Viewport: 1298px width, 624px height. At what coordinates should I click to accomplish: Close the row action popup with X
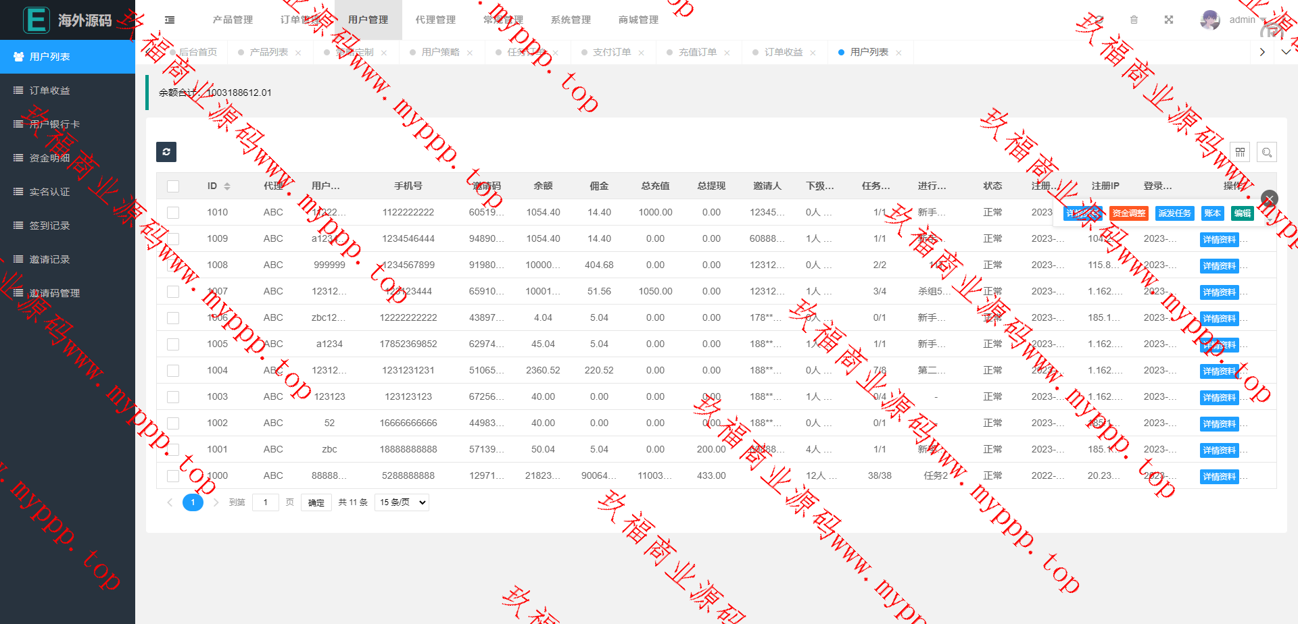point(1269,199)
